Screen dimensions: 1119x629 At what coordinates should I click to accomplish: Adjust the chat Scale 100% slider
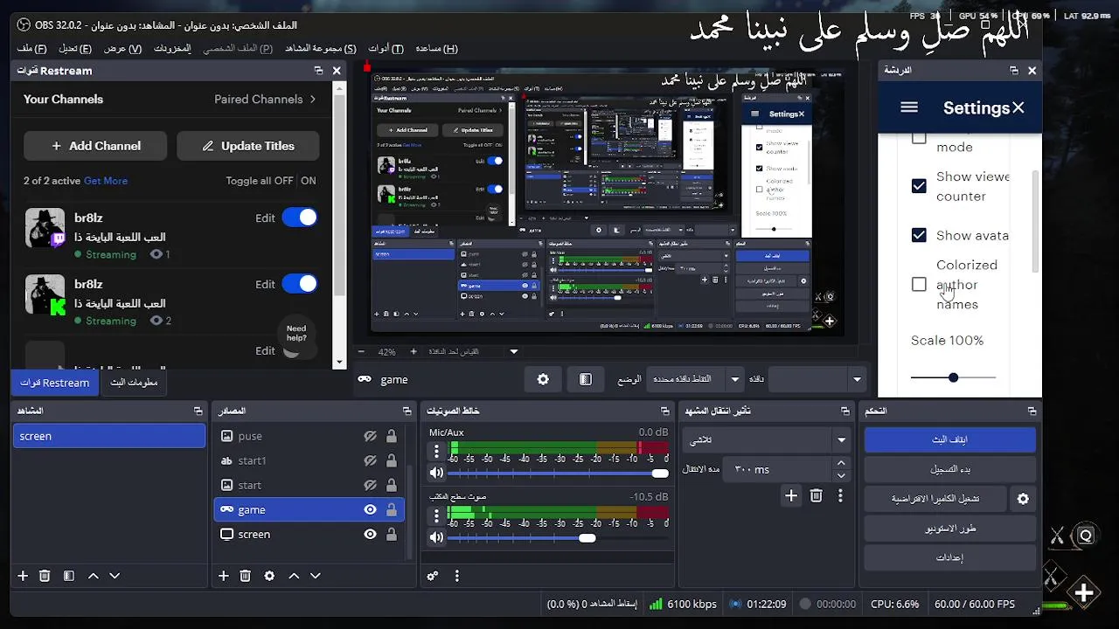point(953,377)
